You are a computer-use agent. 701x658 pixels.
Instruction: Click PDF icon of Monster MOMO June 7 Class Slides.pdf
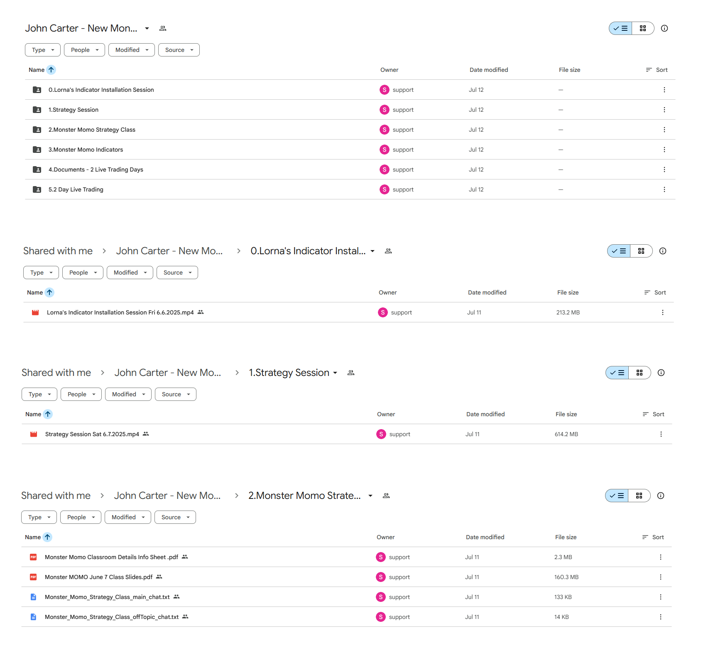pyautogui.click(x=33, y=577)
